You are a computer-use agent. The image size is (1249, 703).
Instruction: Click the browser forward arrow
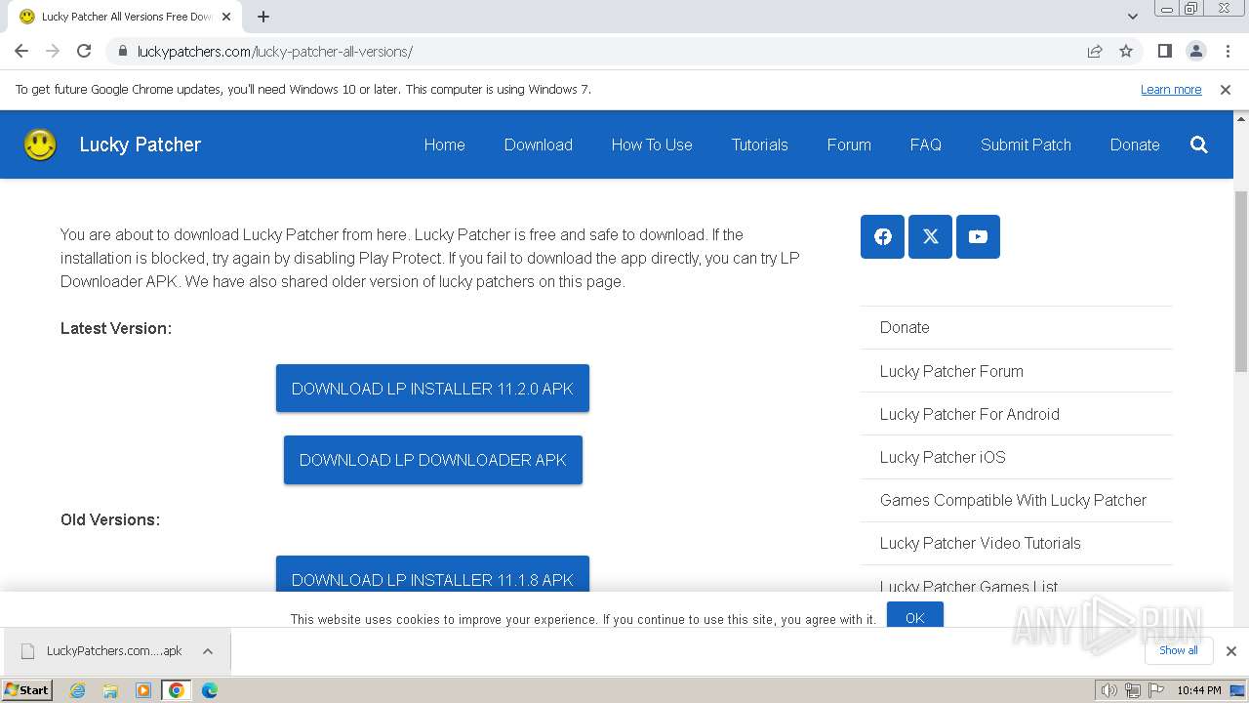tap(53, 51)
